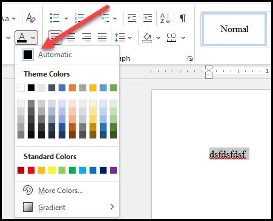Pick the red standard color
The image size is (273, 221).
31,171
